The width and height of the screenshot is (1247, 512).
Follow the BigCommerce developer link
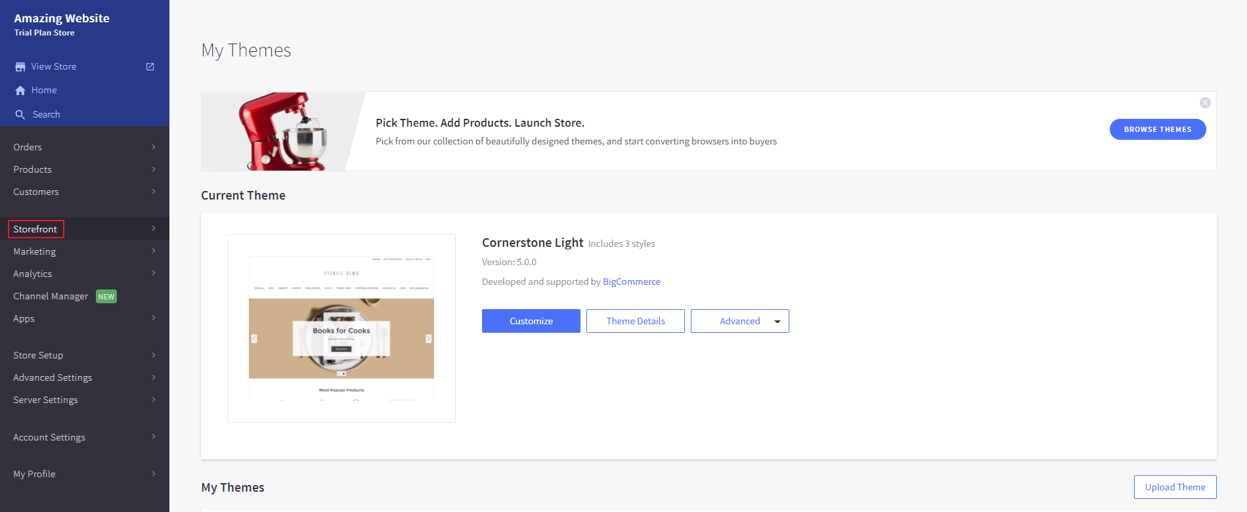631,282
